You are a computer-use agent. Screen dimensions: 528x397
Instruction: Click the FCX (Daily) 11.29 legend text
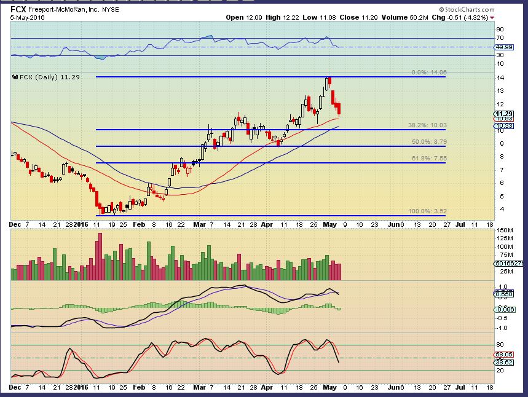point(50,77)
